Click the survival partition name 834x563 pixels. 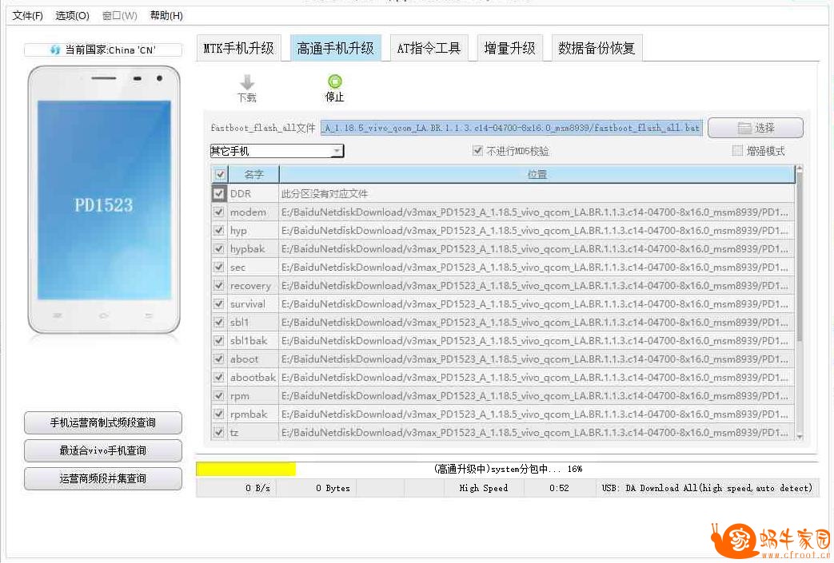click(x=247, y=303)
